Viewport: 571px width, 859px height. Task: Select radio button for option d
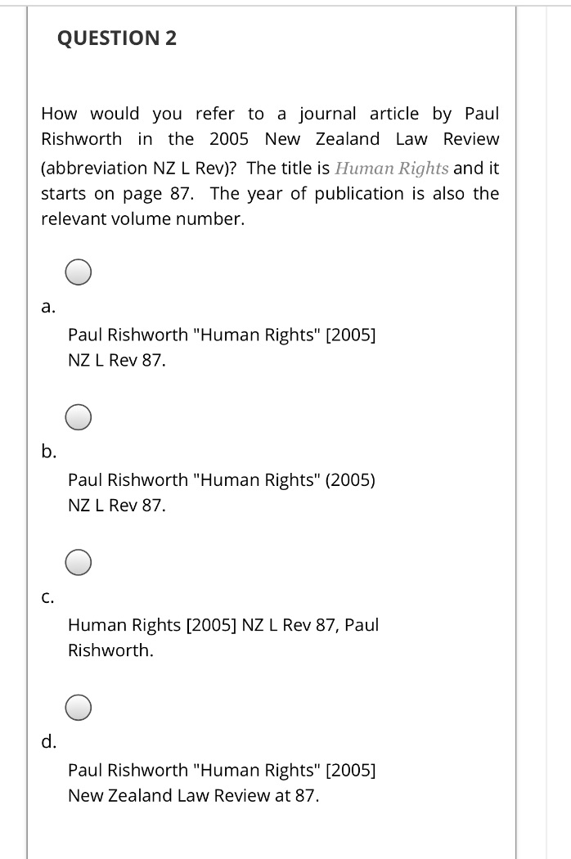point(78,707)
